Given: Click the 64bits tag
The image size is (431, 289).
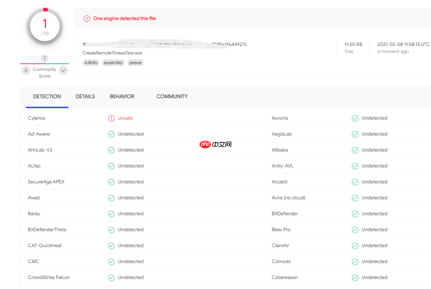Looking at the screenshot, I should click(x=91, y=63).
